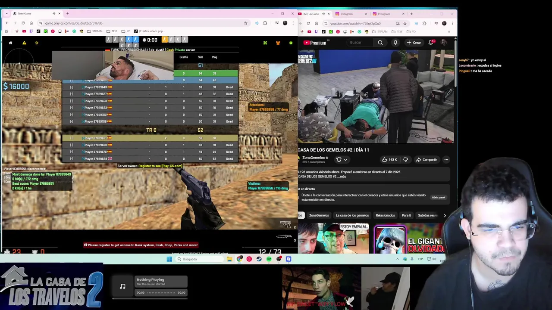Open Spotify from the taskbar
552x310 pixels.
pyautogui.click(x=269, y=259)
